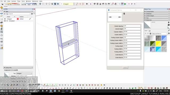Click the Windows Start button
The height and width of the screenshot is (95, 170).
click(2, 91)
